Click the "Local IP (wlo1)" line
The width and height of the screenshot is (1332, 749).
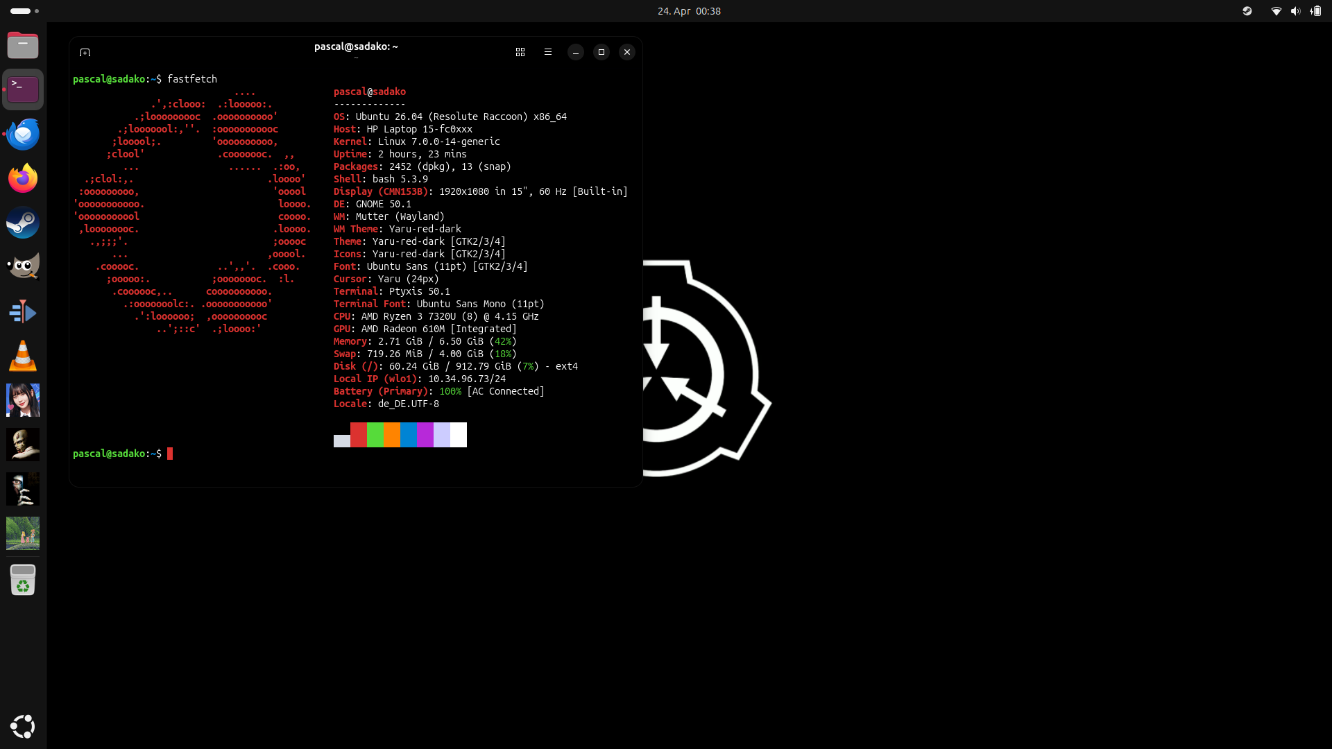tap(420, 379)
